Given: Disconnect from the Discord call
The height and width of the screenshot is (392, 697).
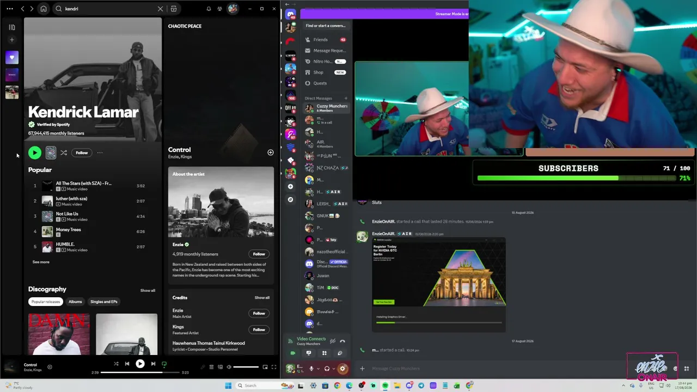Looking at the screenshot, I should 343,341.
